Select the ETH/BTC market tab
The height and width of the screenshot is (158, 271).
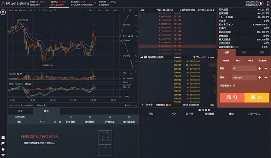pos(107,3)
